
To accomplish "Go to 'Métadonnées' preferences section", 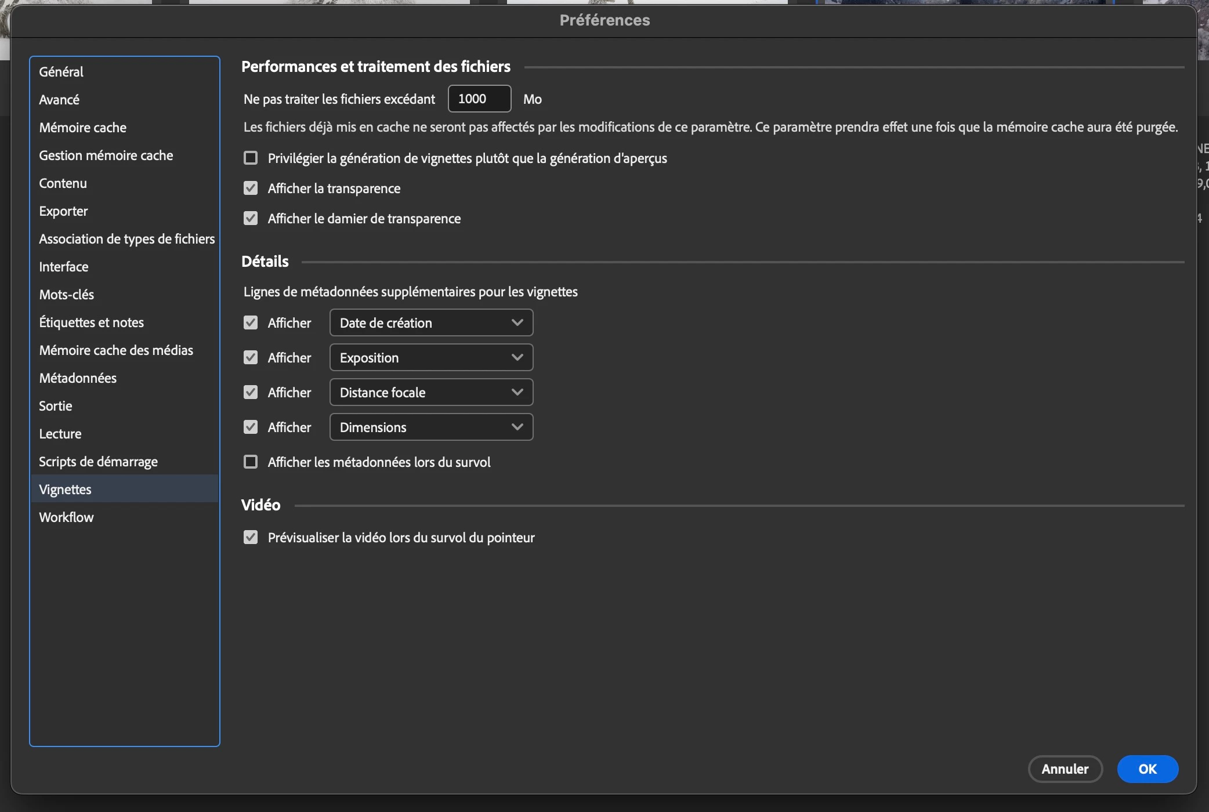I will click(x=78, y=378).
